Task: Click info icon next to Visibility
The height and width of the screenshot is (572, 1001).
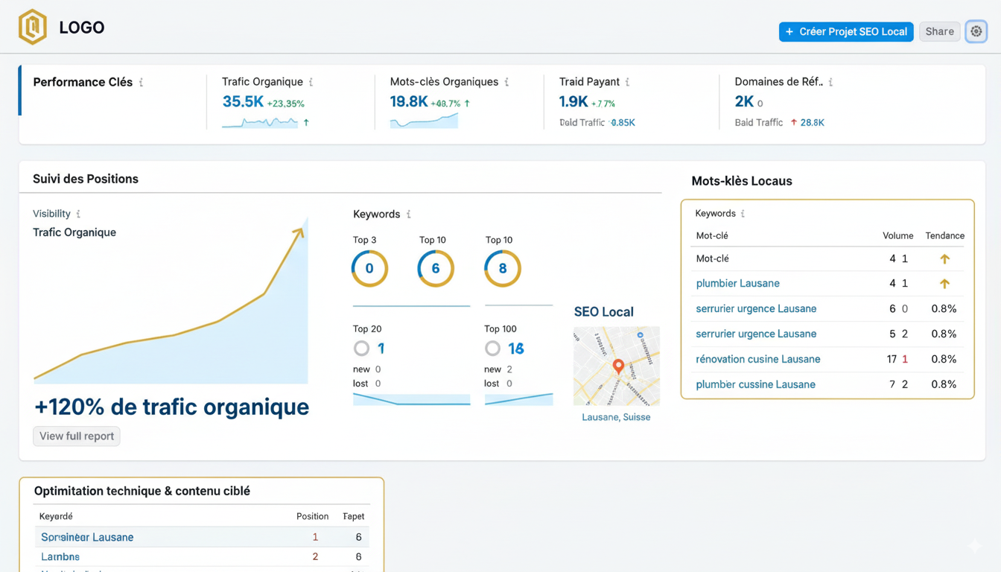Action: [x=79, y=214]
